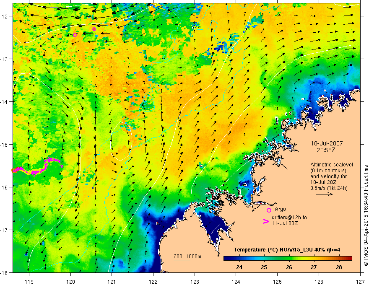Click the latitude axis label -12
369x285 pixels.
[5, 16]
